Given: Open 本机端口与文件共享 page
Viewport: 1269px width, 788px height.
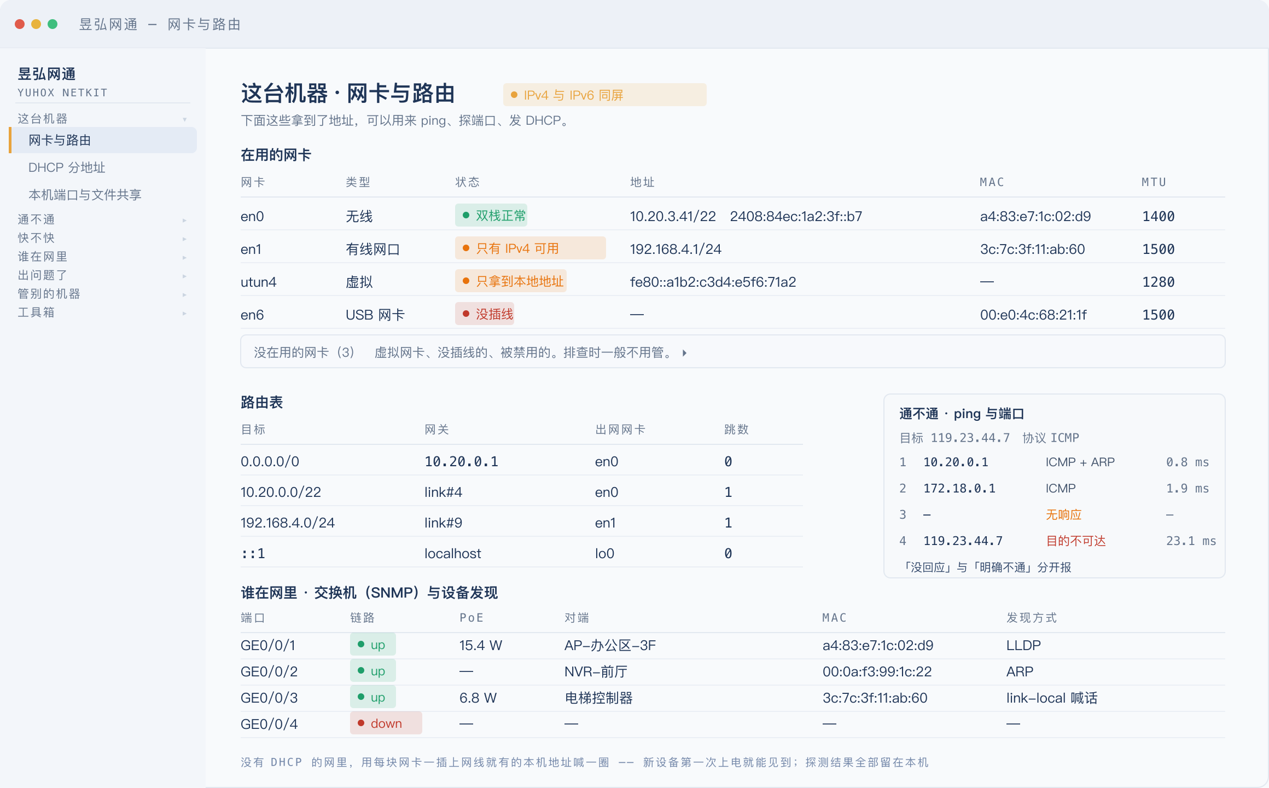Looking at the screenshot, I should tap(85, 195).
